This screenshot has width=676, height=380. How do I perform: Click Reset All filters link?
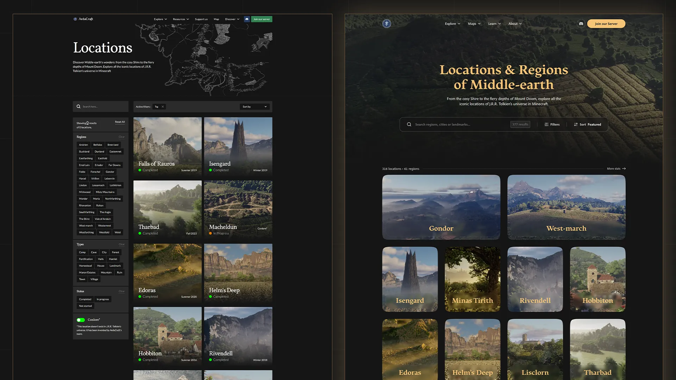click(120, 122)
